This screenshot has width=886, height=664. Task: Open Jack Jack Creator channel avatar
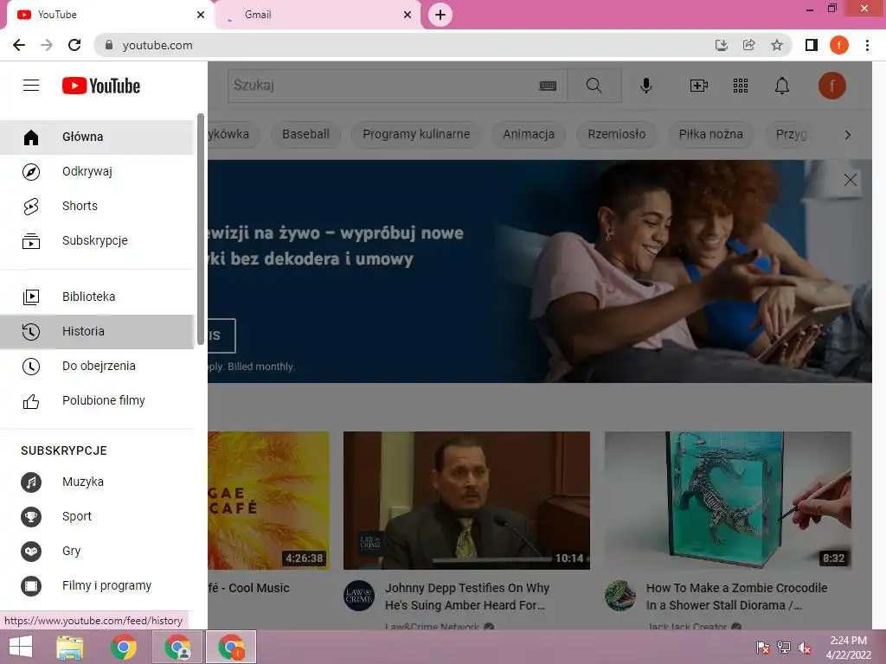620,596
